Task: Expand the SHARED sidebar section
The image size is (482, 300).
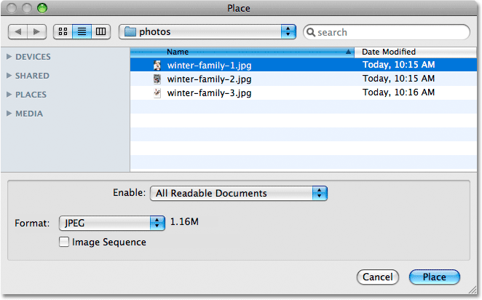Action: [x=9, y=76]
